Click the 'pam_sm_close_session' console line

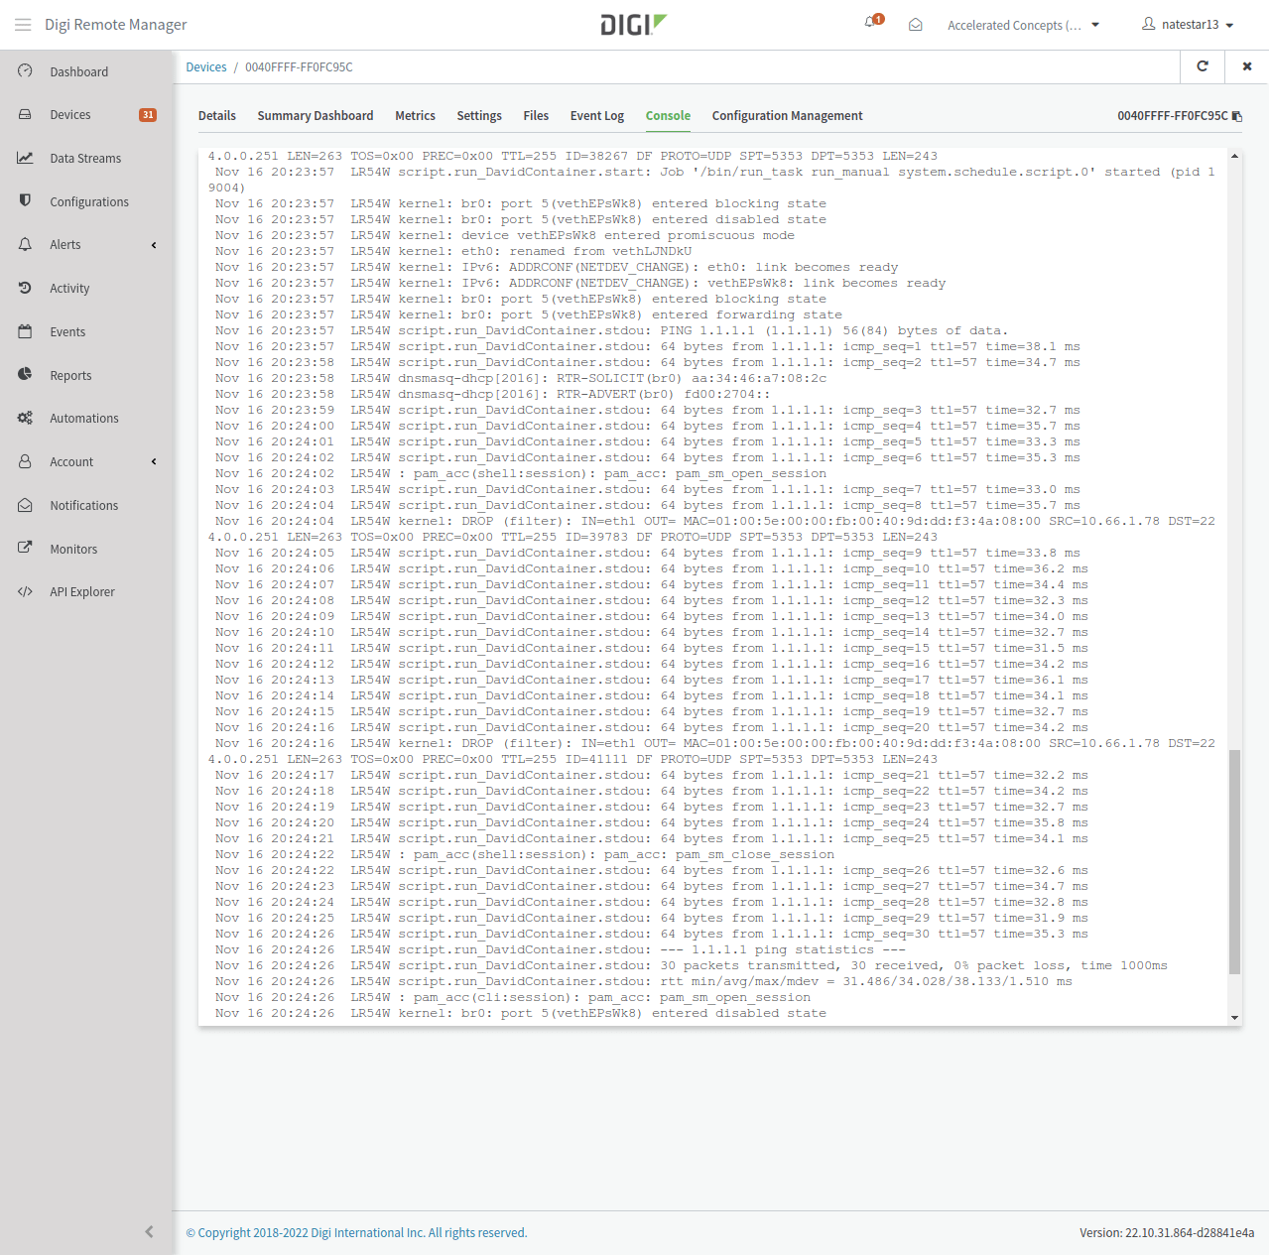tap(525, 854)
